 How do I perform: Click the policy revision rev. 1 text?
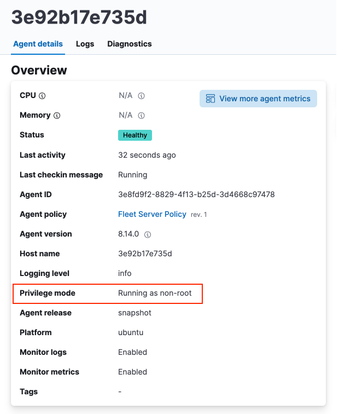199,215
